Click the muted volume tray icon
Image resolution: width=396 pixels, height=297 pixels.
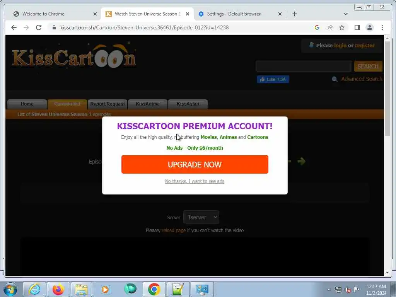point(348,290)
